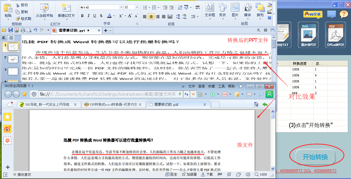Screen dimensions: 351x179
Task: Switch to 360导航 browser tab
Action: click(48, 105)
